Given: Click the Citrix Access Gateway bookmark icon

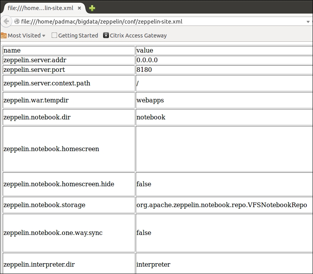Looking at the screenshot, I should coord(106,35).
